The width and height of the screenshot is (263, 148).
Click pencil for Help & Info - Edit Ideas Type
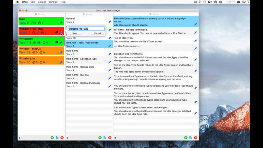tap(109, 62)
